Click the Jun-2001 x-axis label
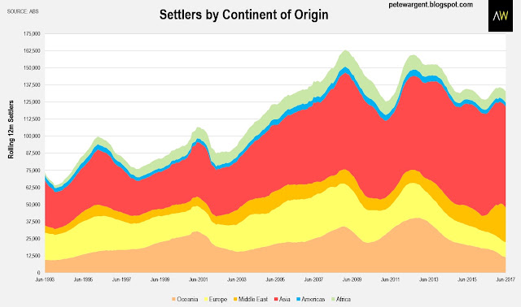This screenshot has height=307, width=521. (x=199, y=279)
